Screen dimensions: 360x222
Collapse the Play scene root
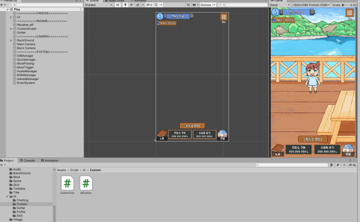coord(7,9)
